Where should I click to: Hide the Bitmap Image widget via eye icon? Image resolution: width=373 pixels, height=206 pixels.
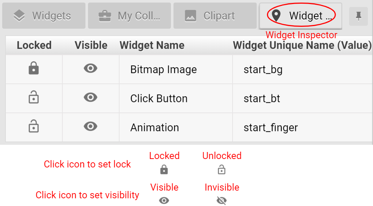tap(90, 68)
